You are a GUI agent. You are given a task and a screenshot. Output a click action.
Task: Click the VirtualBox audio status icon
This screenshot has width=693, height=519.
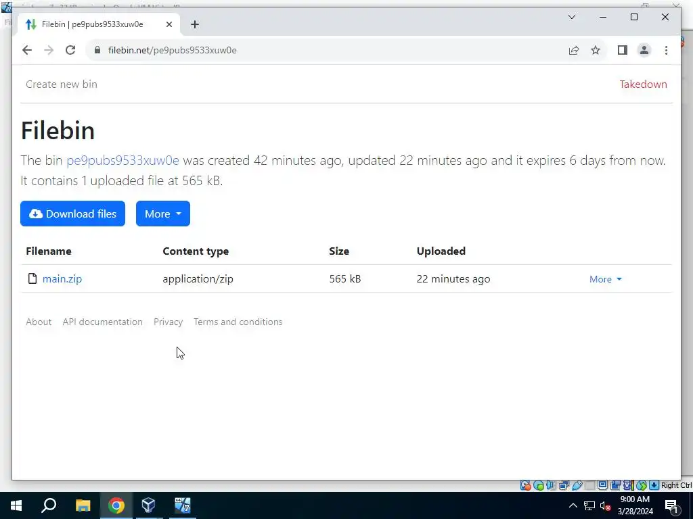coord(551,485)
